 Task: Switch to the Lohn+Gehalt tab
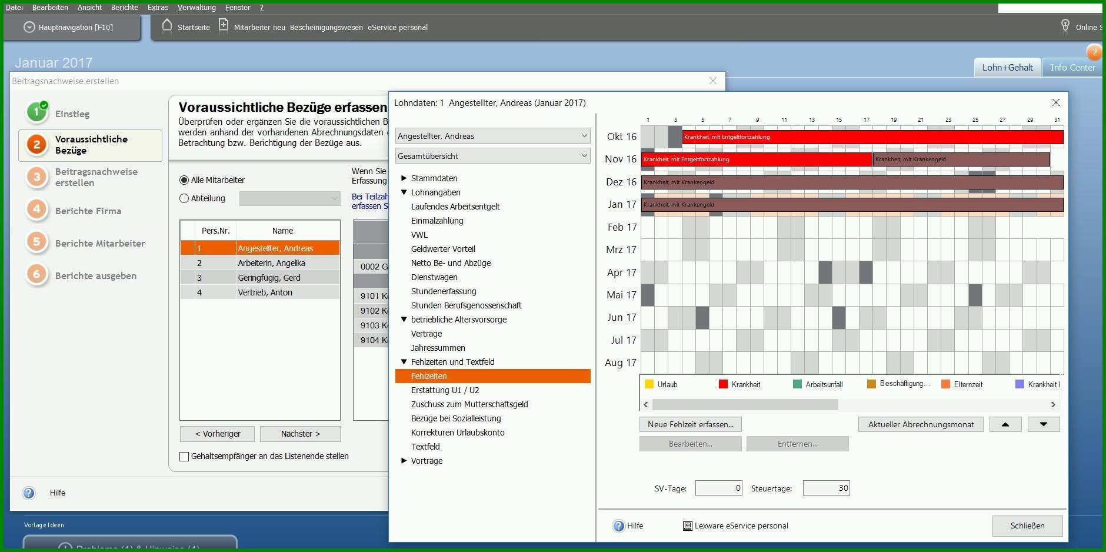(x=1007, y=67)
